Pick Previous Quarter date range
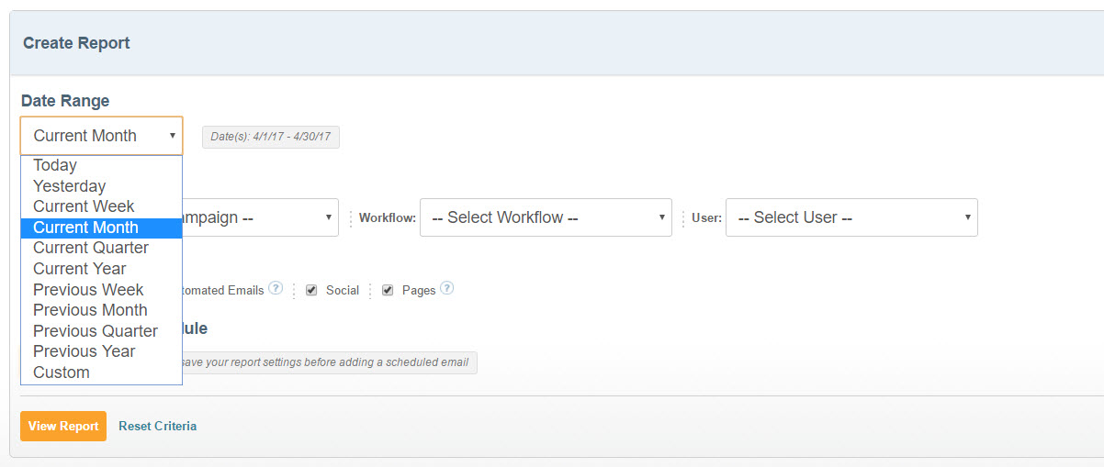The image size is (1104, 467). [101, 331]
